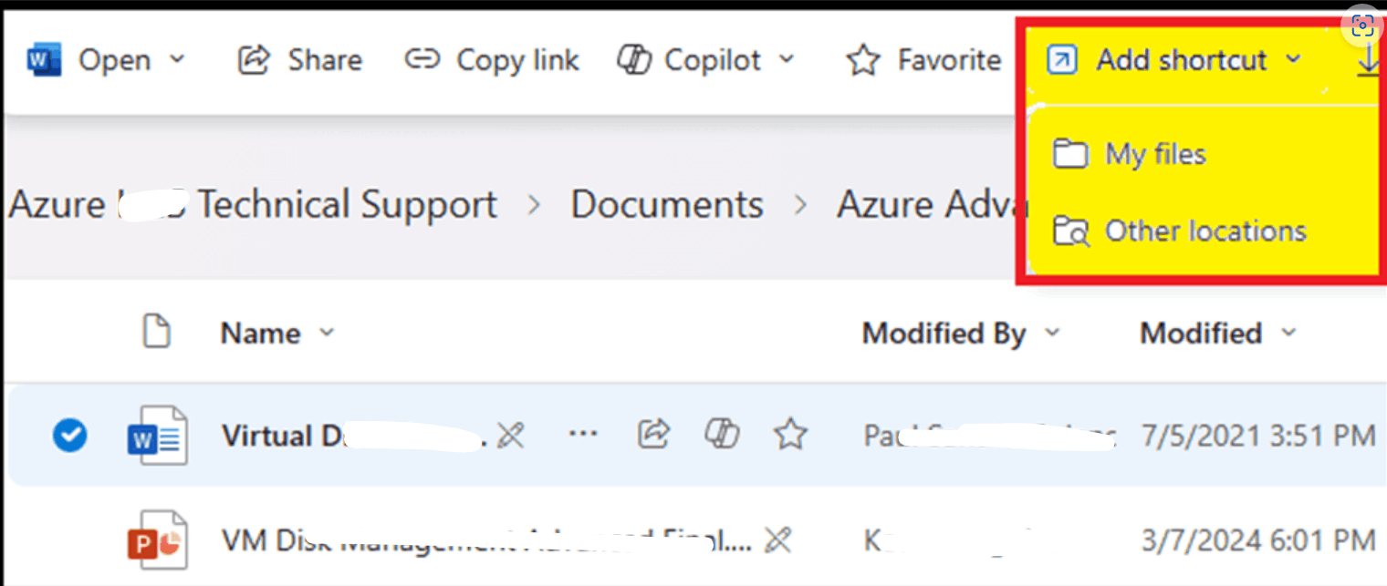This screenshot has width=1387, height=586.
Task: Deselect the checked Virtual D file row
Action: click(x=69, y=435)
